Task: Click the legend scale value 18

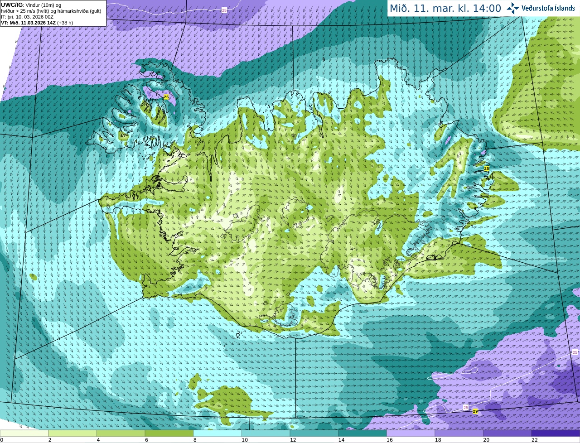Action: [438, 440]
